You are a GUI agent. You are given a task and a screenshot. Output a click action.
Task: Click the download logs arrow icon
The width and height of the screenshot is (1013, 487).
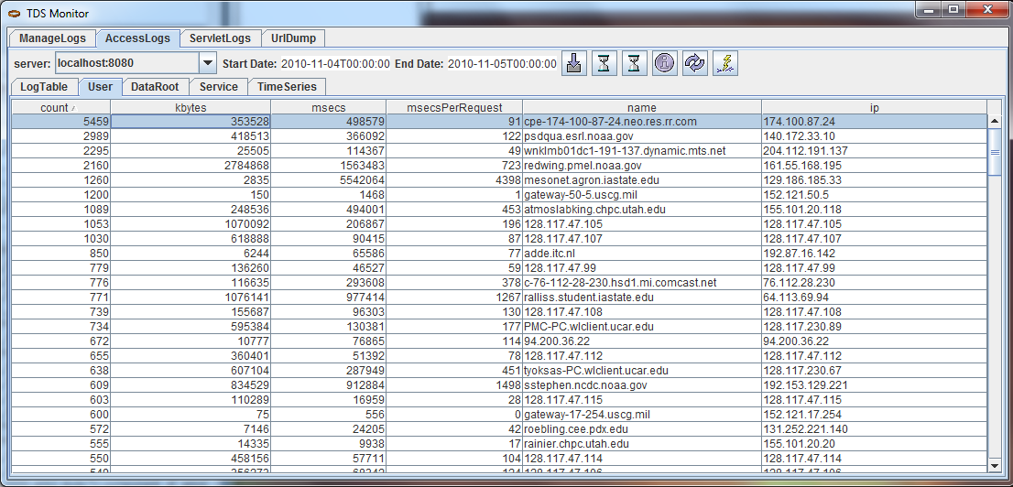tap(573, 63)
